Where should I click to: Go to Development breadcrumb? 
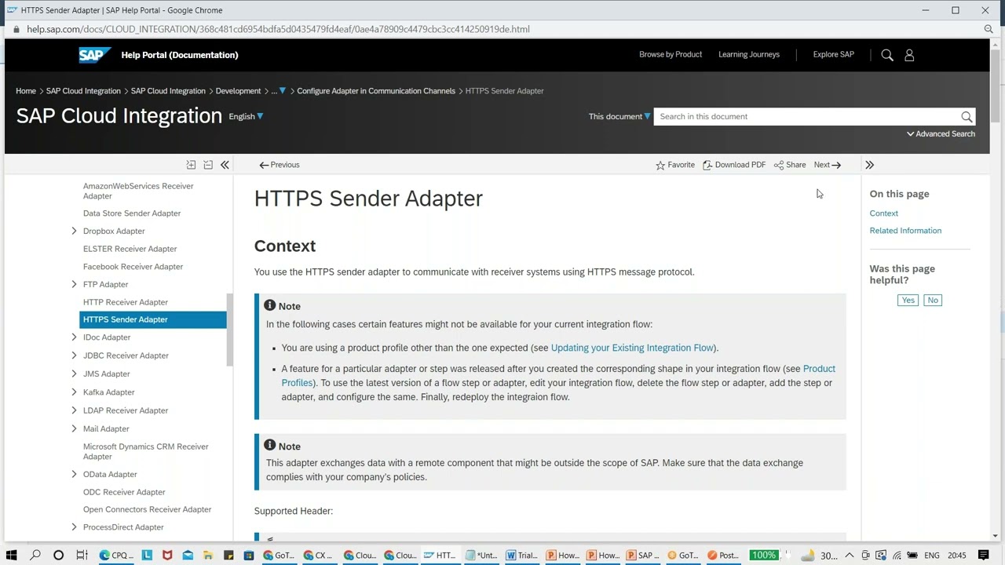[x=238, y=91]
